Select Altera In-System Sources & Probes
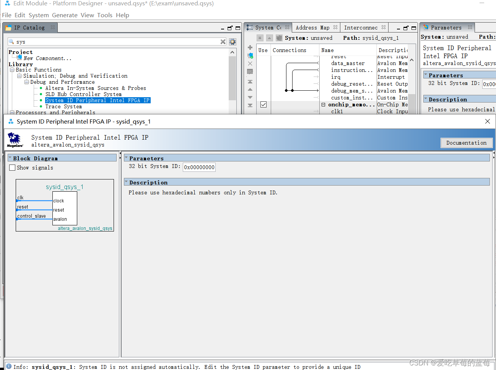Image resolution: width=496 pixels, height=370 pixels. pyautogui.click(x=96, y=88)
